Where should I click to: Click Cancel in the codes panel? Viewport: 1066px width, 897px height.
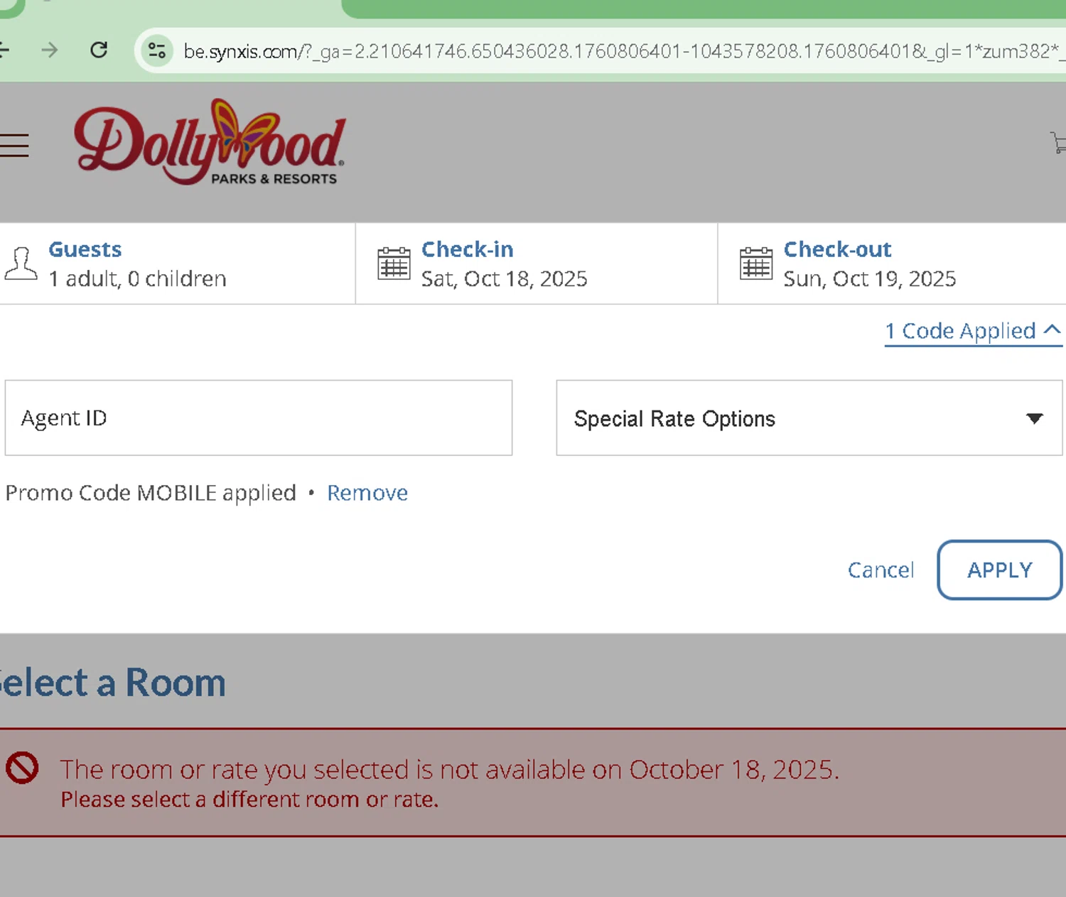pyautogui.click(x=881, y=570)
